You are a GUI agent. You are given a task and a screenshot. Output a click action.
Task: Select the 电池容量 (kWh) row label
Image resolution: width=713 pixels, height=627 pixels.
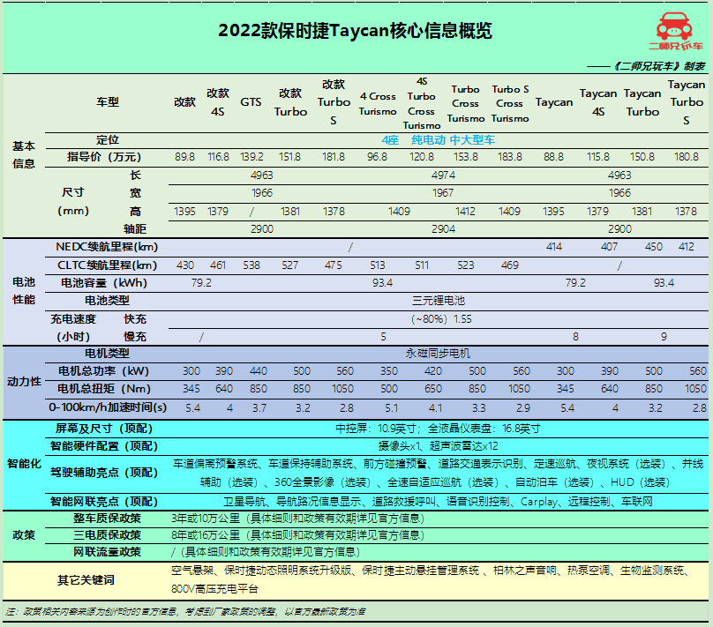[104, 283]
